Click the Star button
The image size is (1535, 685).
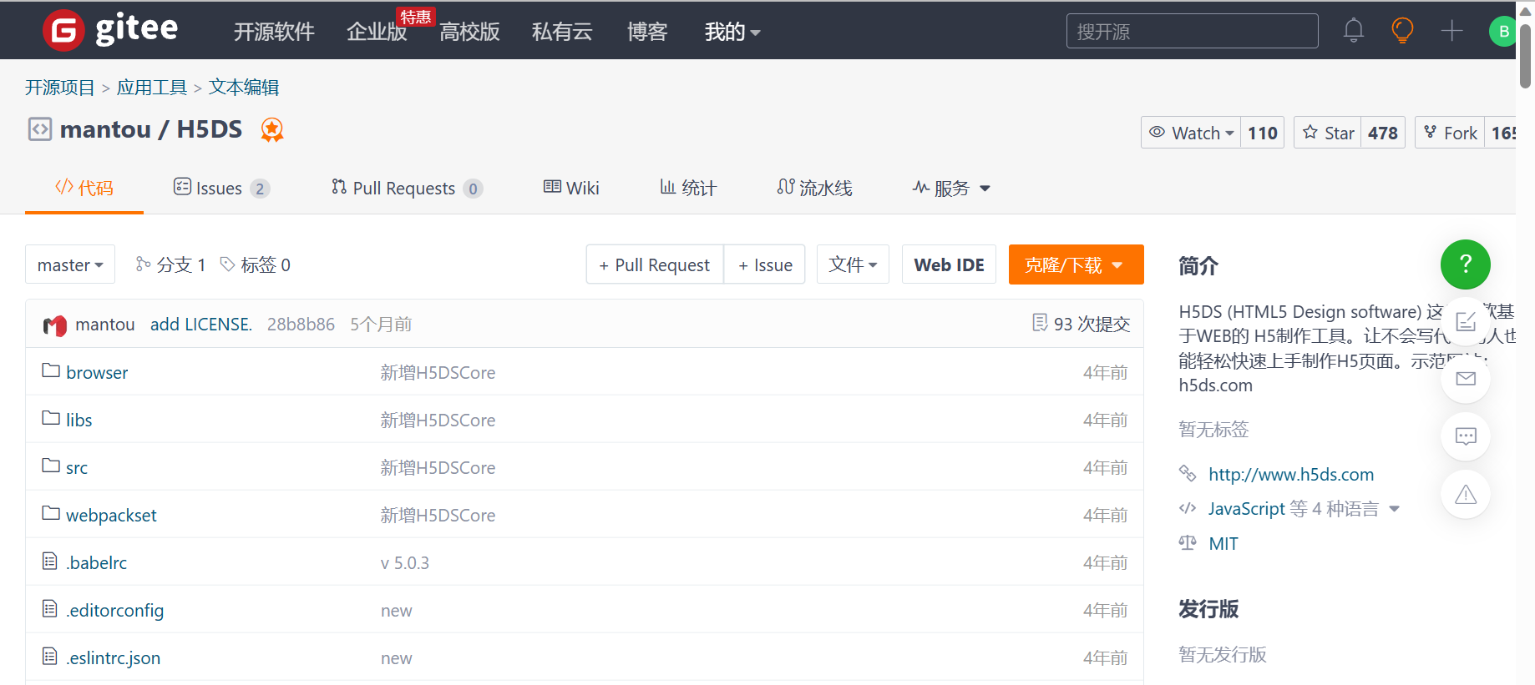pyautogui.click(x=1328, y=133)
